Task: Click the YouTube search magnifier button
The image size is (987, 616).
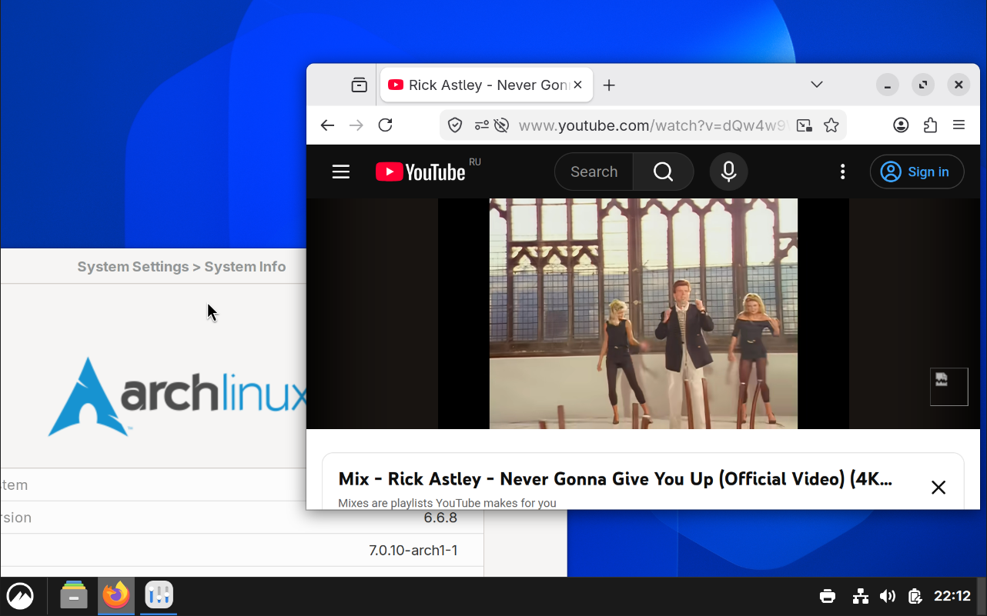Action: [x=664, y=171]
